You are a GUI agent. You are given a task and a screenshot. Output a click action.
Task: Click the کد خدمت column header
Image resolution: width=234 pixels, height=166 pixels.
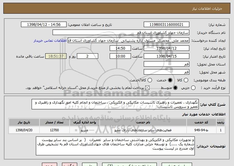(x=201, y=122)
